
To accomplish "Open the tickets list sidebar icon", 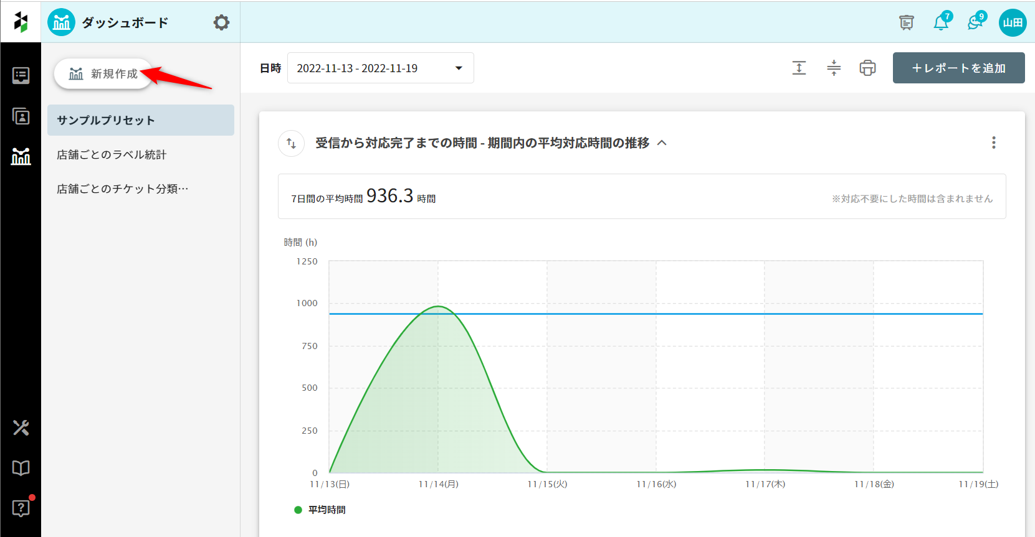I will click(x=21, y=76).
